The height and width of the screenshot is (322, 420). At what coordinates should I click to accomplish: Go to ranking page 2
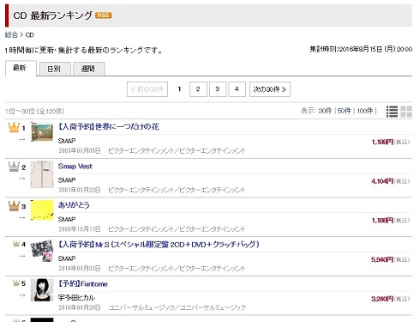(x=198, y=89)
